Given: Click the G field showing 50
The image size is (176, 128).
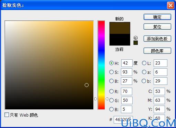Looking at the screenshot, I should click(x=127, y=100).
